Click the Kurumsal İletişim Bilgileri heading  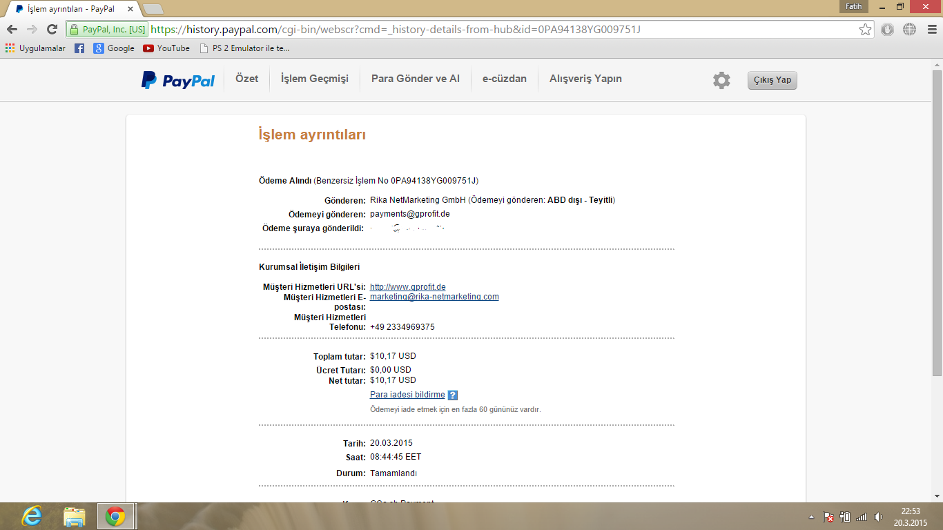click(x=309, y=267)
